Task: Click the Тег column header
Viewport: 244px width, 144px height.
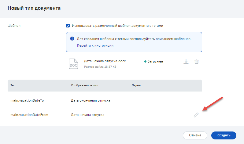Action: [13, 85]
